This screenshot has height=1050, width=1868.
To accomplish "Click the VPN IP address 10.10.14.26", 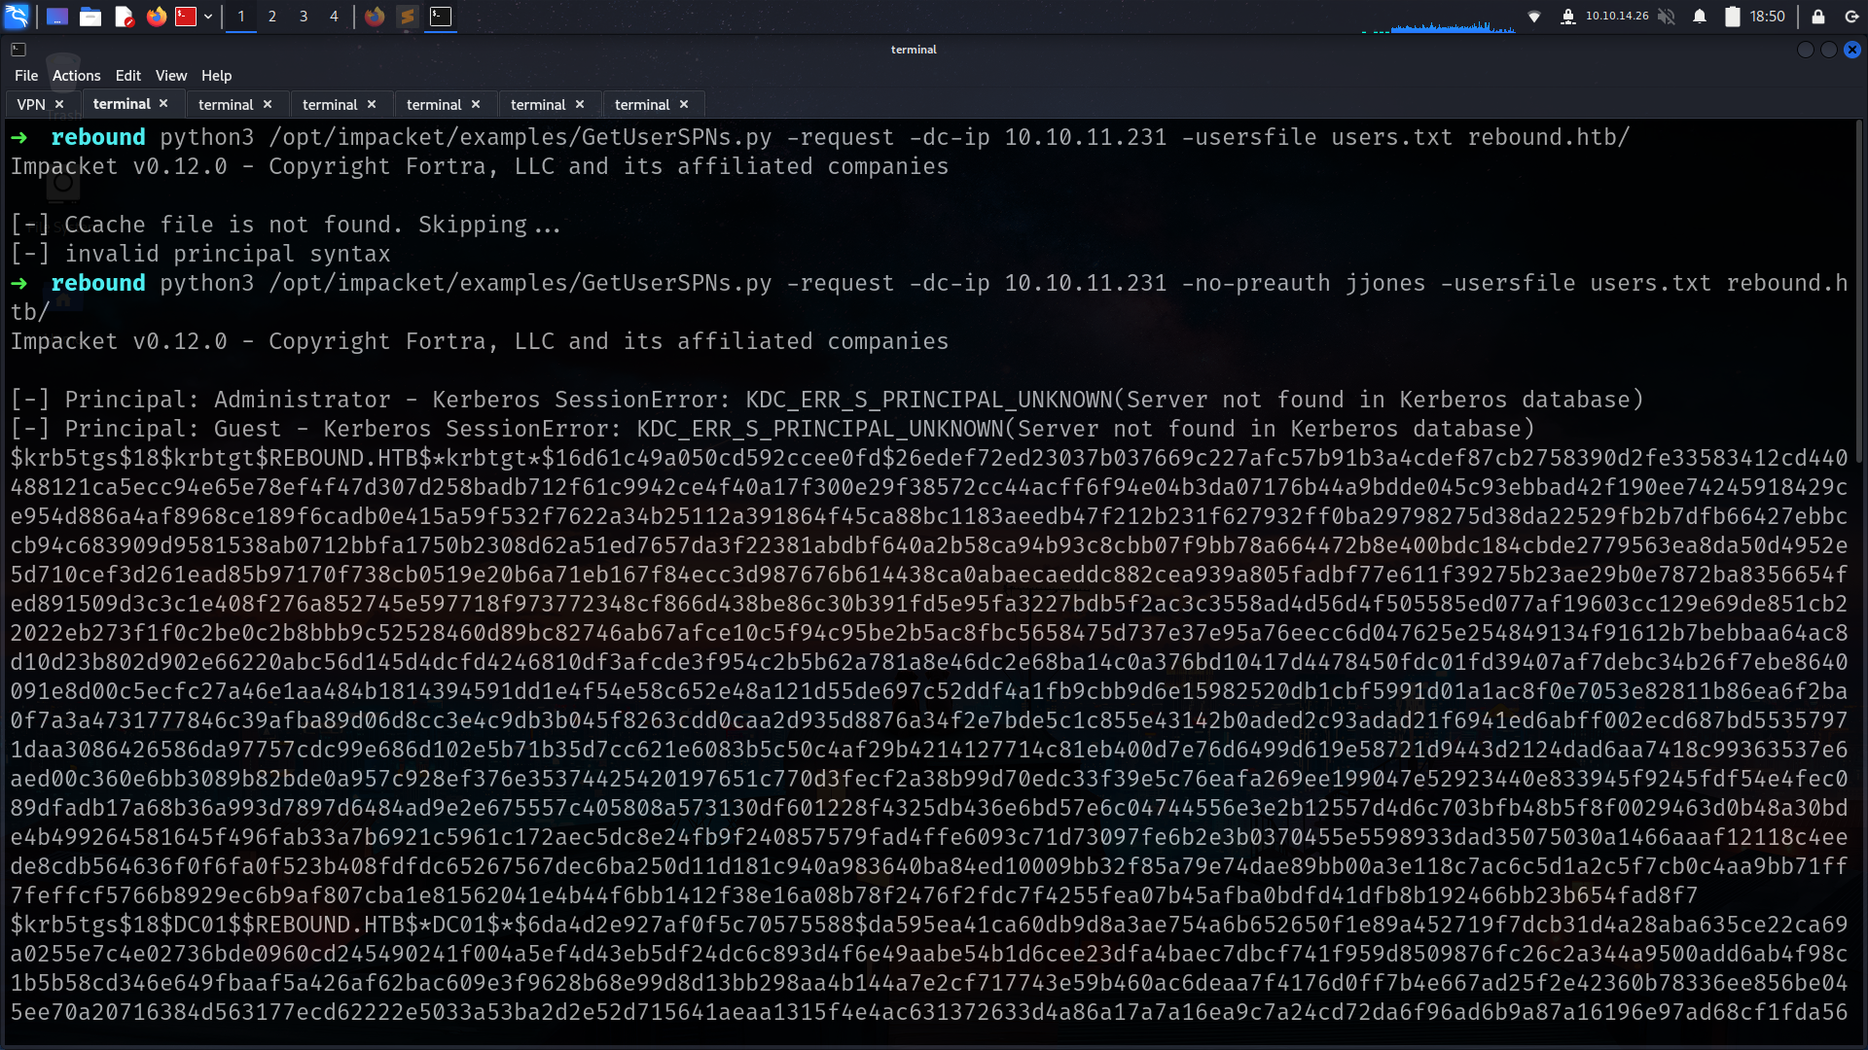I will tap(1617, 16).
